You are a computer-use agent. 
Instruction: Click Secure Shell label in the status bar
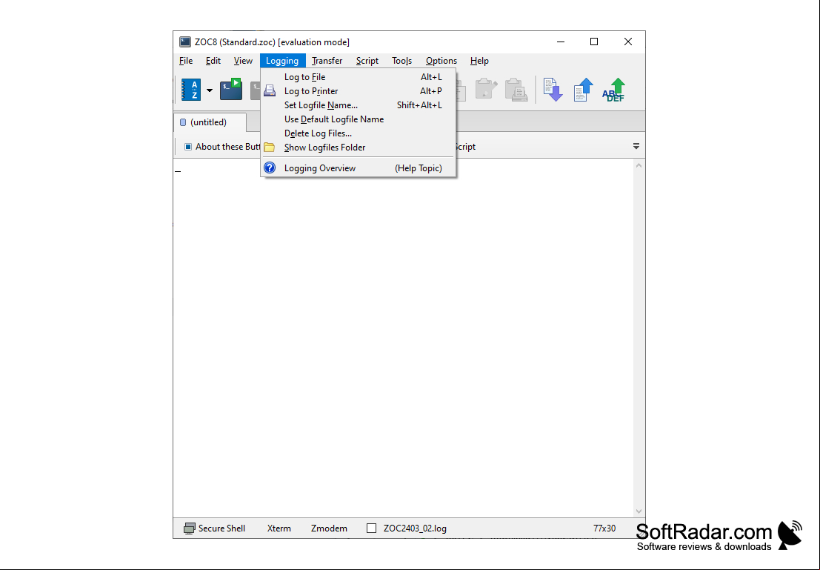pos(221,528)
